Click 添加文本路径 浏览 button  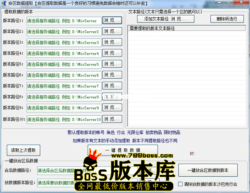tap(166, 19)
